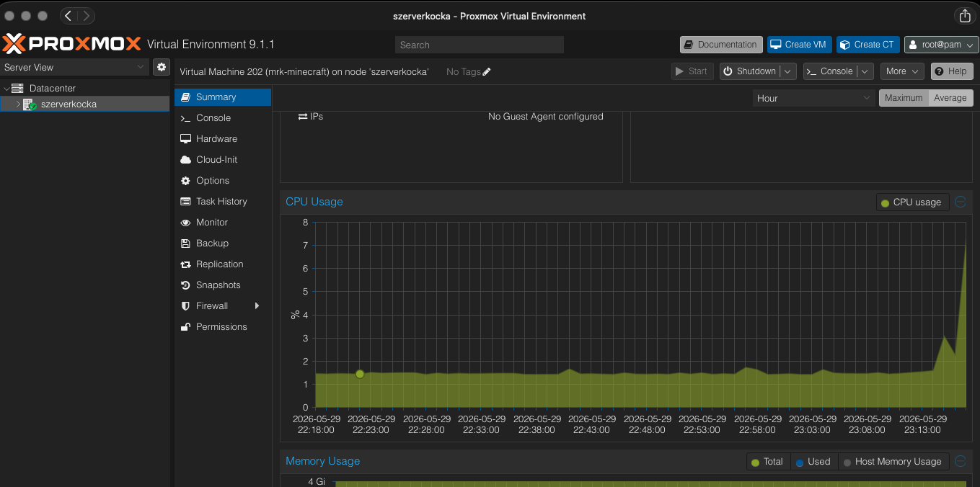
Task: Open the Console tab in sidebar
Action: tap(223, 118)
